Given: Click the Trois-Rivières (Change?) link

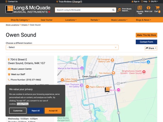Looking at the screenshot, I should (x=70, y=2).
